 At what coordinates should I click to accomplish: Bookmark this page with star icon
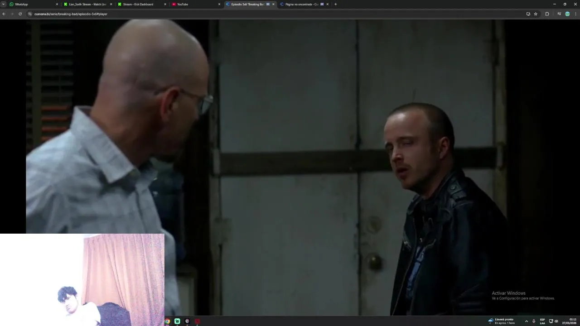[536, 14]
